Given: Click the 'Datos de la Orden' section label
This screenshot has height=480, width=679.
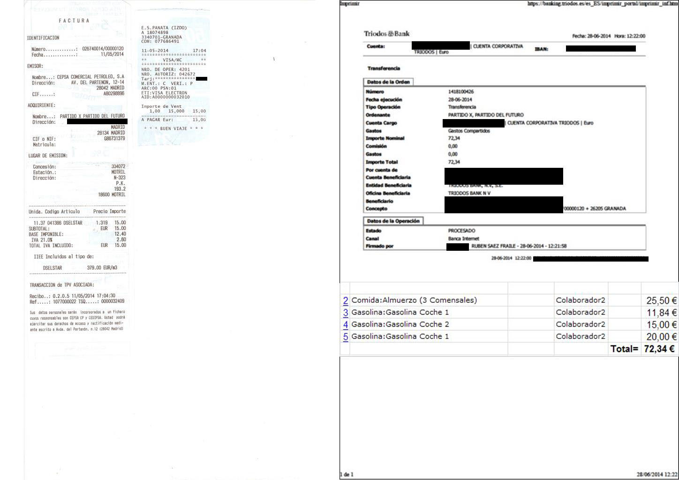Looking at the screenshot, I should point(388,82).
